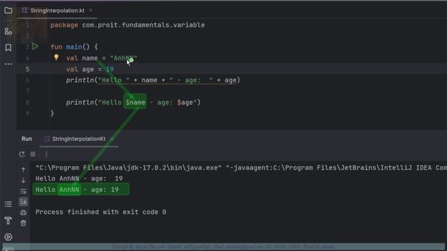Rerun StringInterpolationKt with rerun icon
This screenshot has height=251, width=447.
[x=22, y=154]
